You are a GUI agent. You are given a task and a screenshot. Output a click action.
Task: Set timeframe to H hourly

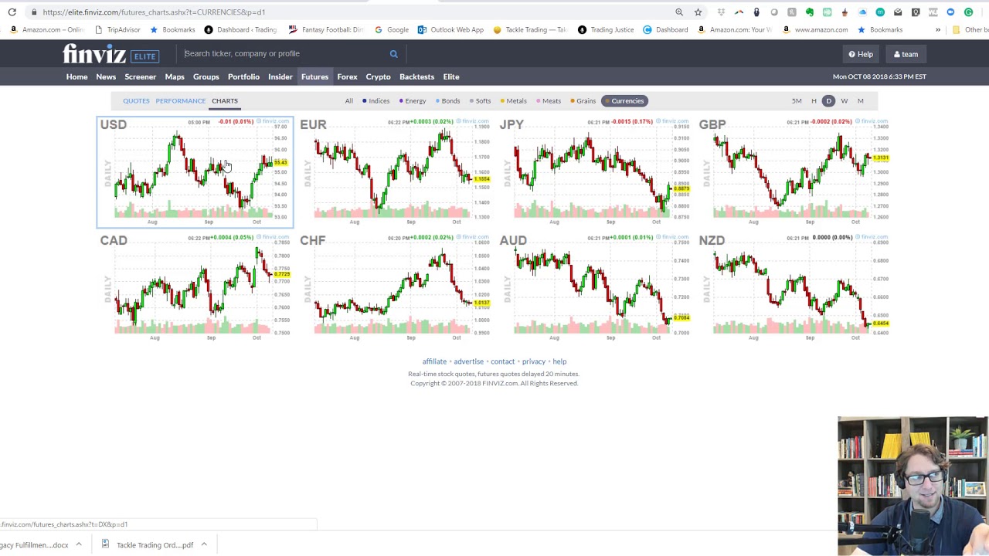(814, 100)
